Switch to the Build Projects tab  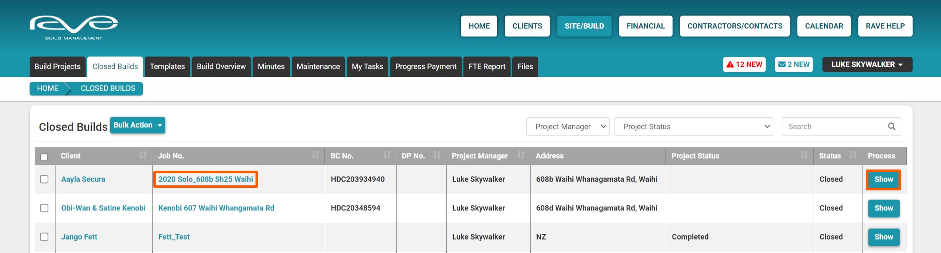point(58,67)
